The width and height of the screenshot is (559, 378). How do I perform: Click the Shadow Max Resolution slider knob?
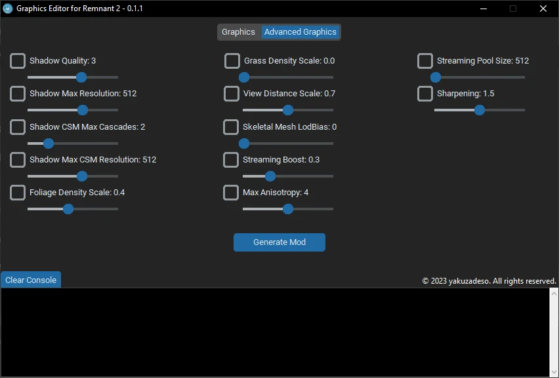coord(83,110)
